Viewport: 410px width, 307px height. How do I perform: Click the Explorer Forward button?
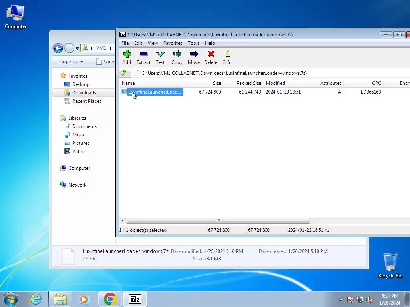(69, 48)
